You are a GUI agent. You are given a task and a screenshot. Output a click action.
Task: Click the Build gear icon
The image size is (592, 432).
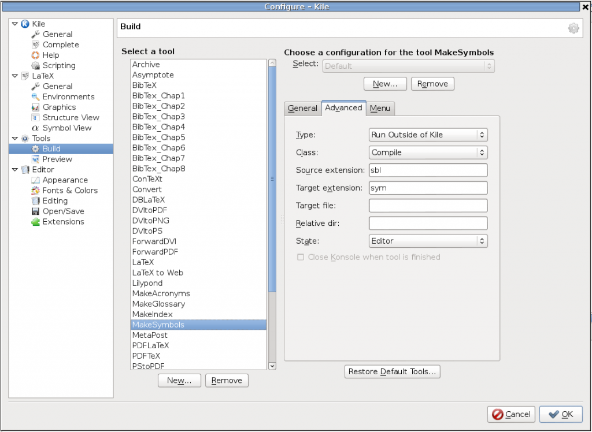[35, 148]
